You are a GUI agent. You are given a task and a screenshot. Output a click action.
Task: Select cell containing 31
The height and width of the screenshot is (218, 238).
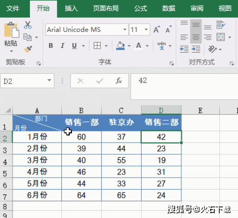pyautogui.click(x=162, y=172)
